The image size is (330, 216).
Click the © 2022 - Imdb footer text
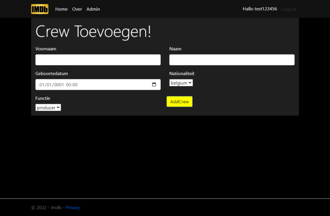[46, 208]
